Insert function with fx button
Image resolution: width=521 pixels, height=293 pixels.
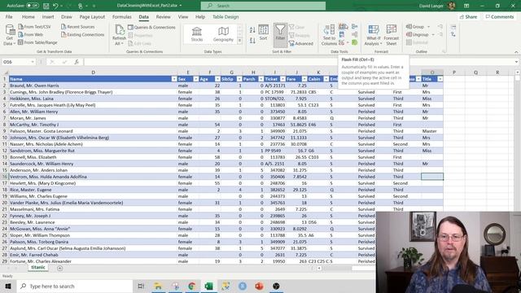[x=77, y=62]
